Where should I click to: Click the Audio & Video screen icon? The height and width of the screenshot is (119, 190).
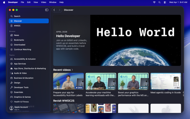pos(12,73)
